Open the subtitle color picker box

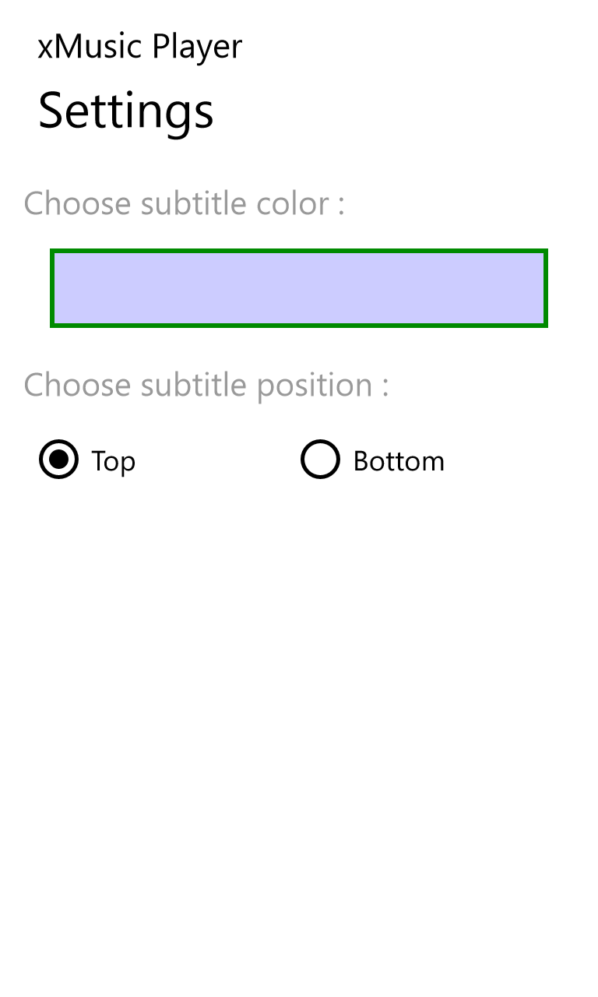tap(299, 288)
